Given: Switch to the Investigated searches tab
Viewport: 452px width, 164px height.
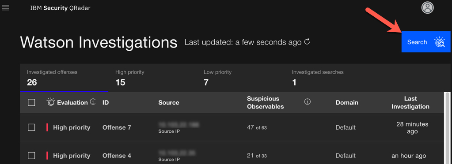Looking at the screenshot, I should (329, 78).
